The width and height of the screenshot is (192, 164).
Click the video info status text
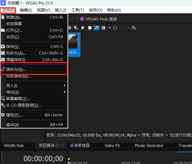pyautogui.click(x=119, y=135)
